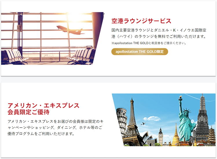Click the airplane silhouette taking off
The height and width of the screenshot is (159, 217).
click(x=70, y=30)
